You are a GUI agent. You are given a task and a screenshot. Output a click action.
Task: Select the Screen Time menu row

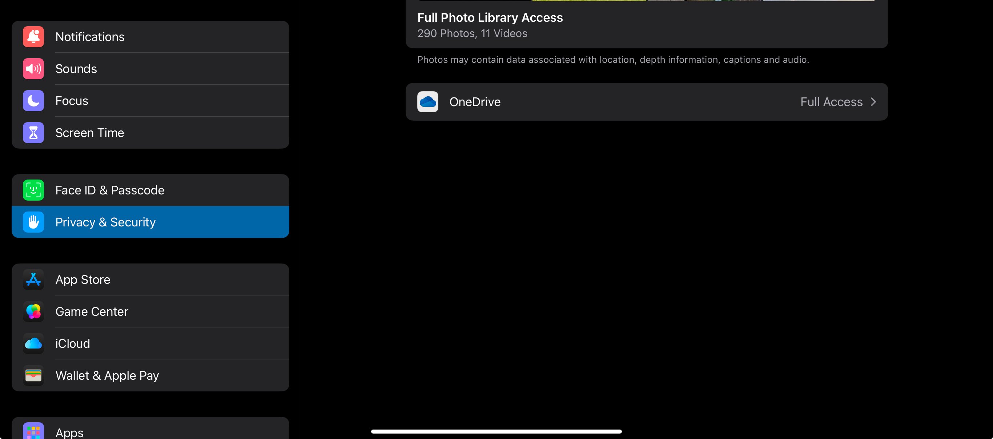click(150, 133)
